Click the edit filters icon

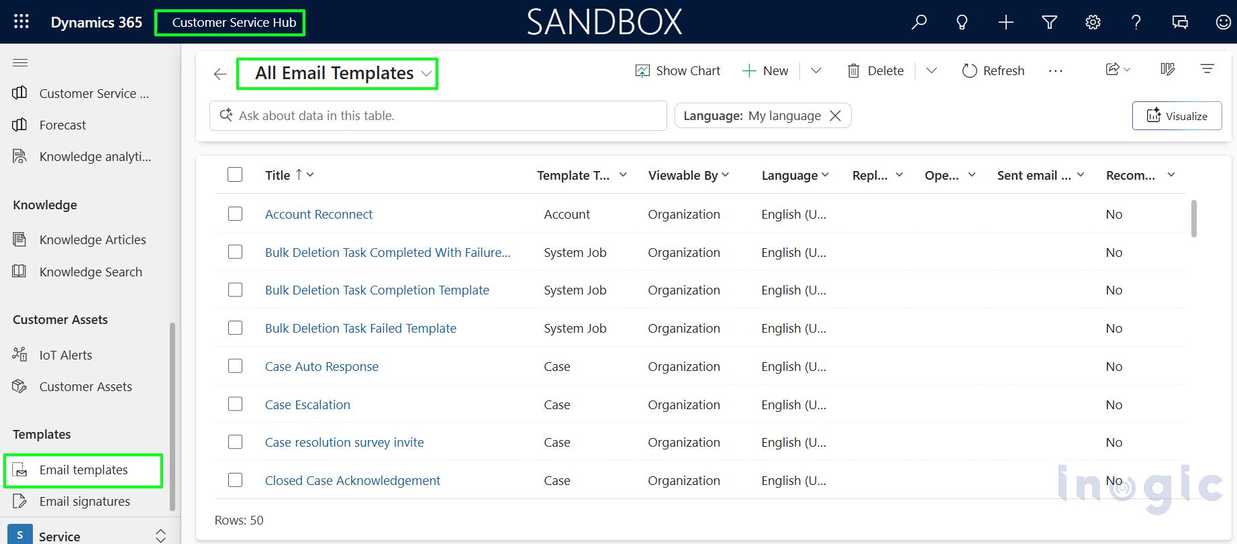pyautogui.click(x=1207, y=69)
